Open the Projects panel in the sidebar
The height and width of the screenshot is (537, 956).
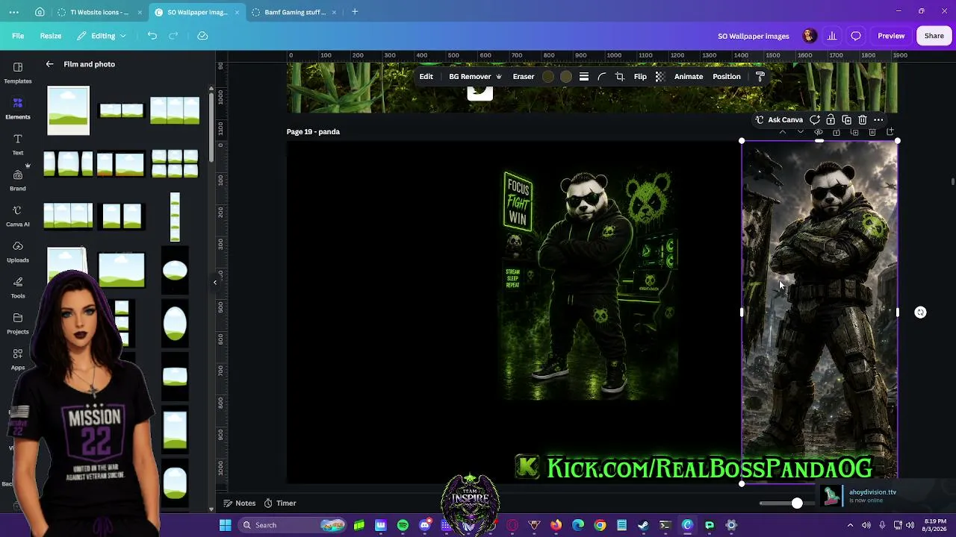click(18, 322)
